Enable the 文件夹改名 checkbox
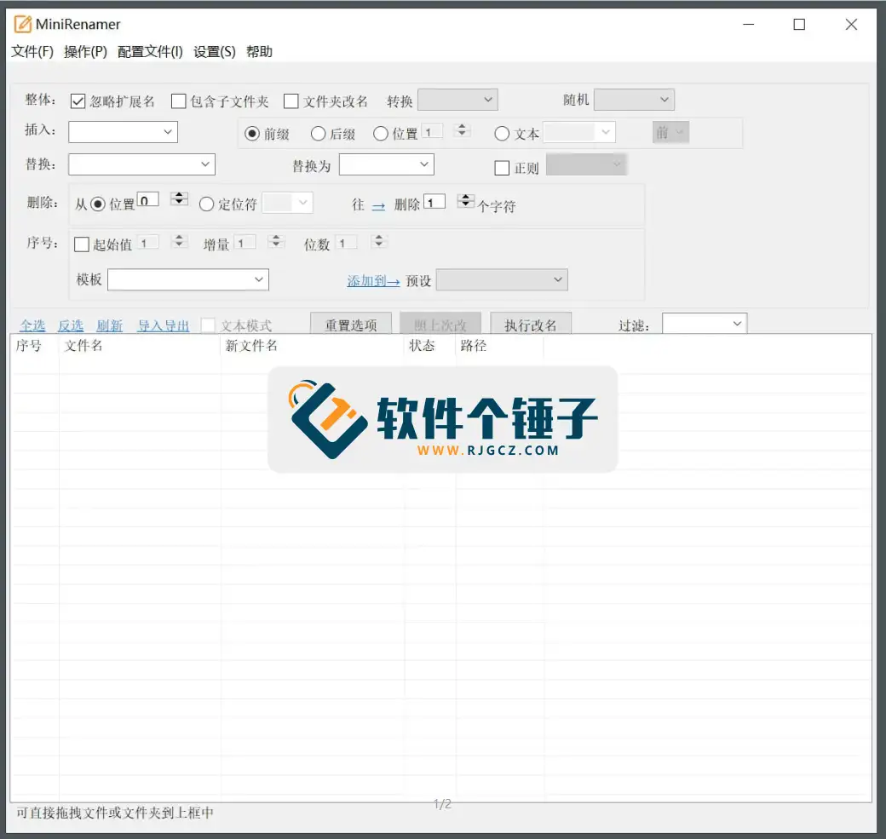Viewport: 886px width, 839px height. click(291, 101)
